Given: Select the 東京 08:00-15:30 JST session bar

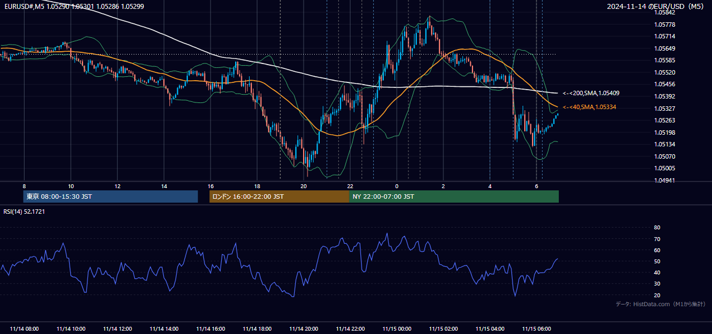Looking at the screenshot, I should pyautogui.click(x=111, y=197).
